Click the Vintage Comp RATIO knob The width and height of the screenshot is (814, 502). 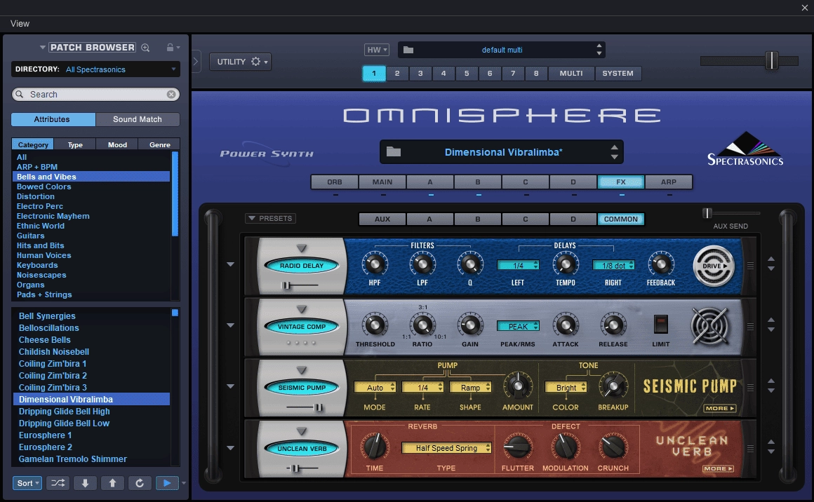(422, 325)
